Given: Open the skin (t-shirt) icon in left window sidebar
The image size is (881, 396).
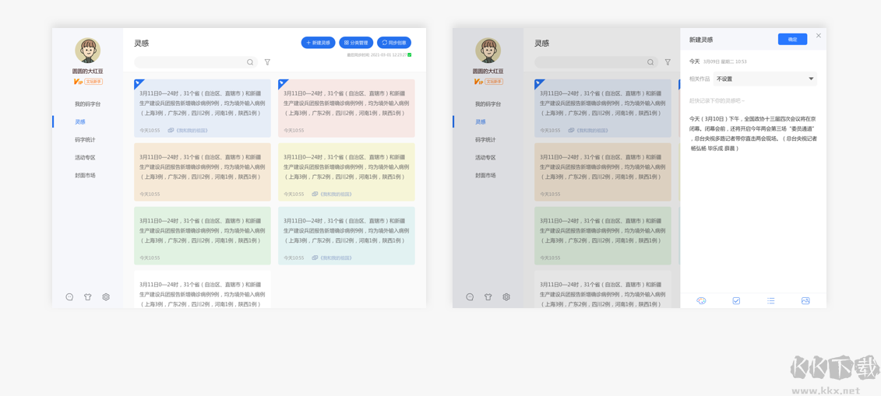Looking at the screenshot, I should click(88, 297).
